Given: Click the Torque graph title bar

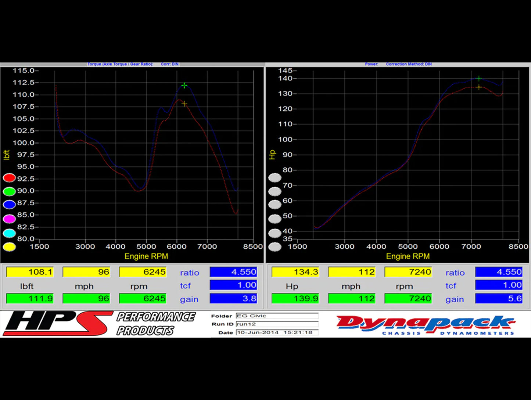Looking at the screenshot, I should (x=133, y=64).
